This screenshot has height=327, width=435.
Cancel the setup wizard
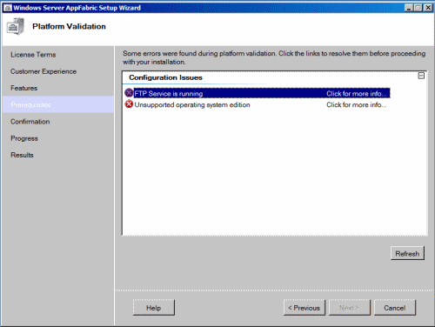tap(395, 308)
